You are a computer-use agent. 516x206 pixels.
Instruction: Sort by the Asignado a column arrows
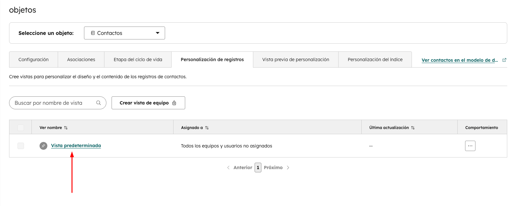[207, 128]
